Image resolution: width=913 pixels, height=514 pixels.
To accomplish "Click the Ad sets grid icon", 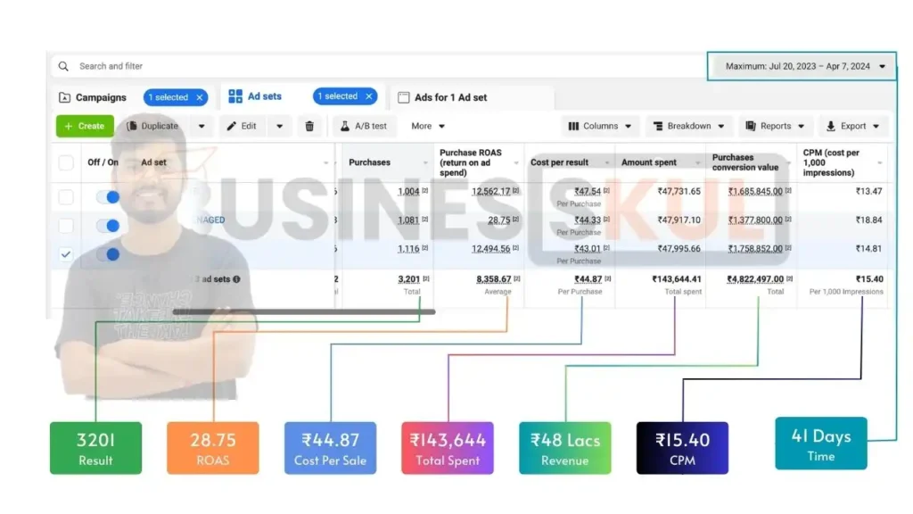I will [235, 96].
